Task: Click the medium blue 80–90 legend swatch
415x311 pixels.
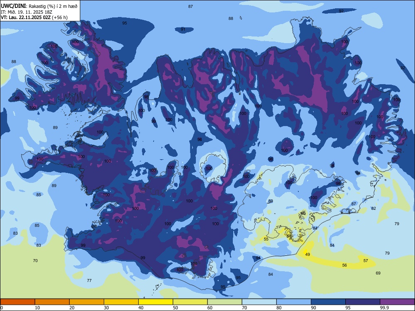Action: 293,302
